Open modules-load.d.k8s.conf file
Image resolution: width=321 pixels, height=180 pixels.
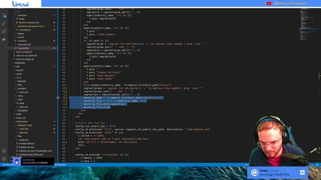(x=31, y=154)
